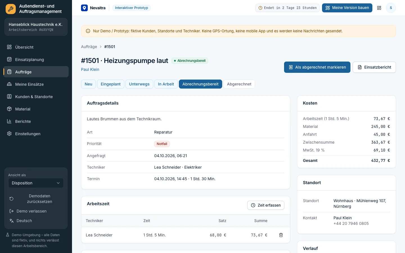Click the Interaktiver Prototyp badge

coord(131,8)
